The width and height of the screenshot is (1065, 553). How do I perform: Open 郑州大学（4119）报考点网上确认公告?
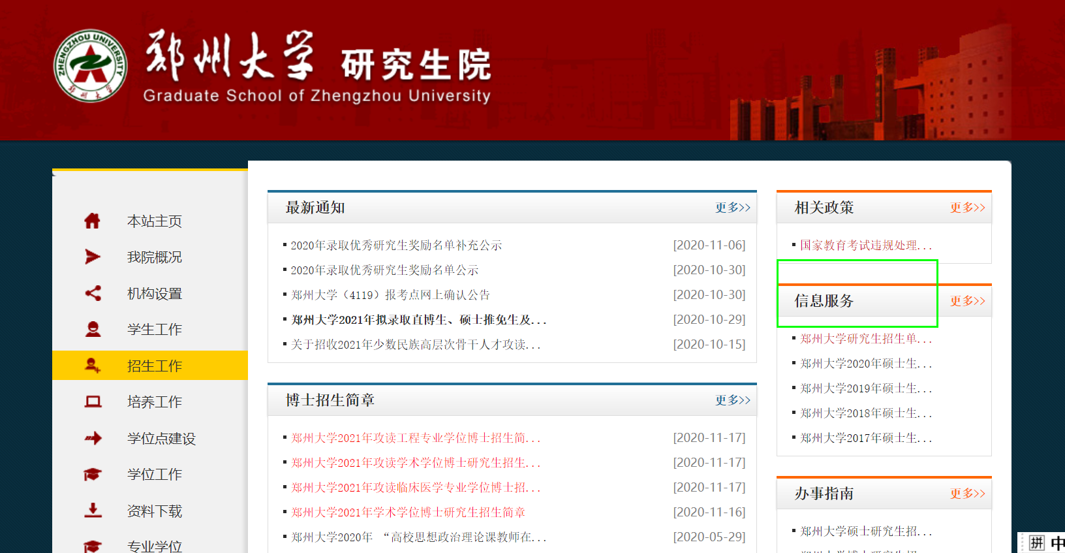(390, 295)
